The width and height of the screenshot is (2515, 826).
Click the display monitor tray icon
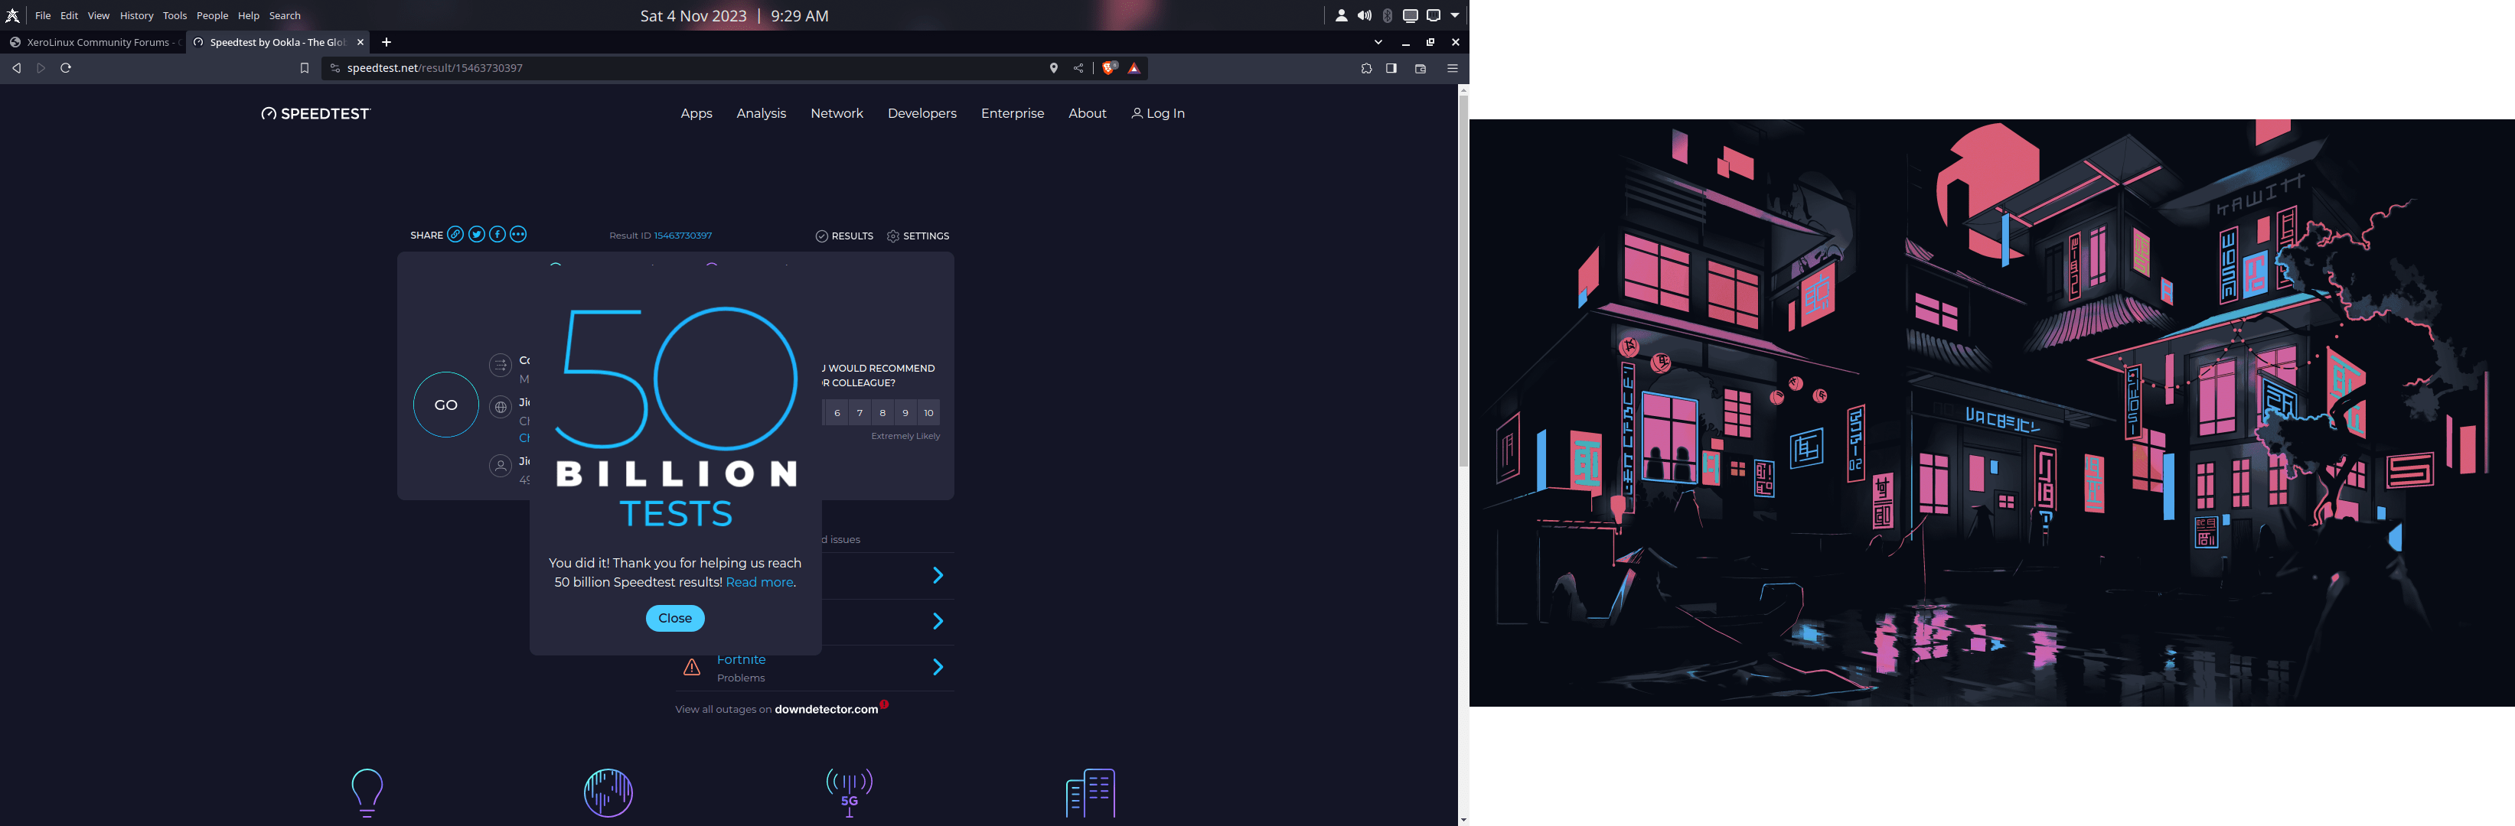[1411, 15]
